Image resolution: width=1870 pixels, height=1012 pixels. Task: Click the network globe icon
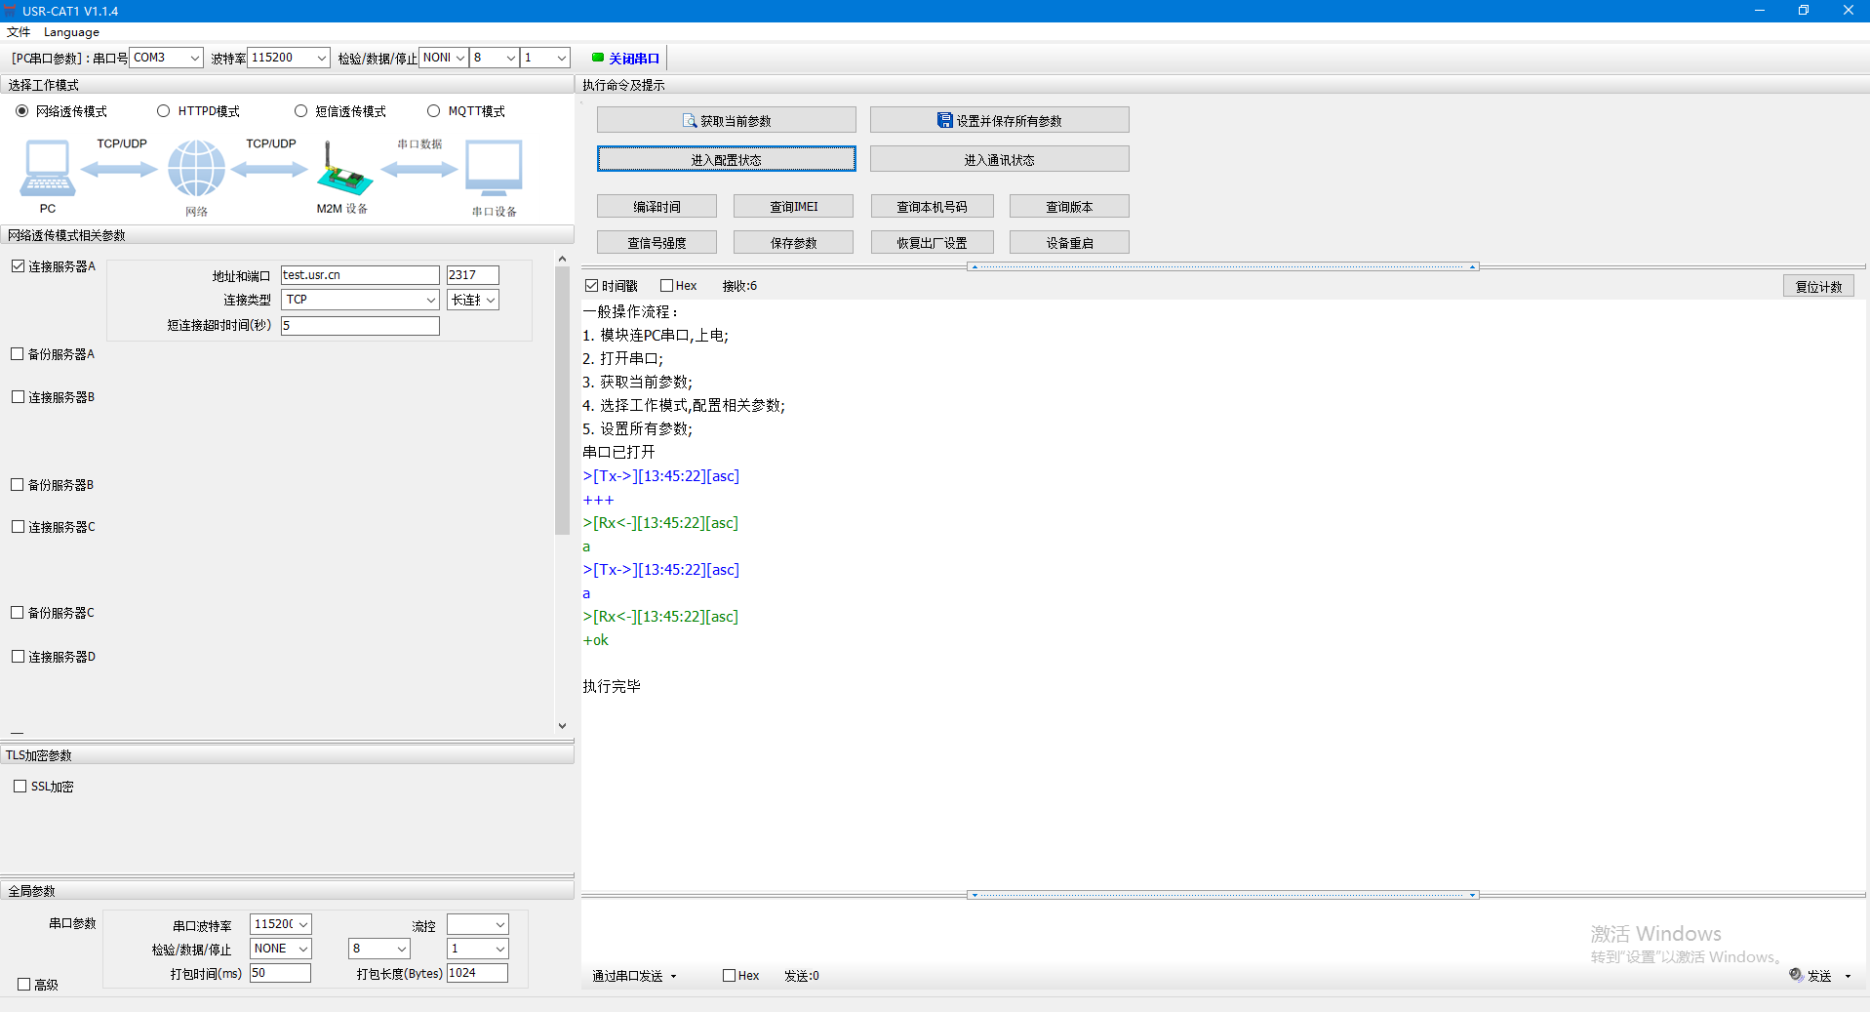point(196,168)
